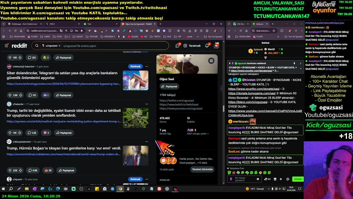The width and height of the screenshot is (353, 199).
Task: Open Kick chat settings gear icon
Action: point(281,179)
